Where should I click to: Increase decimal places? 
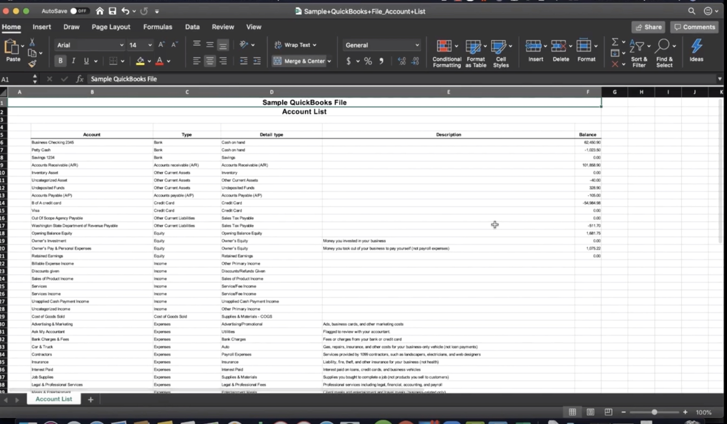coord(402,61)
